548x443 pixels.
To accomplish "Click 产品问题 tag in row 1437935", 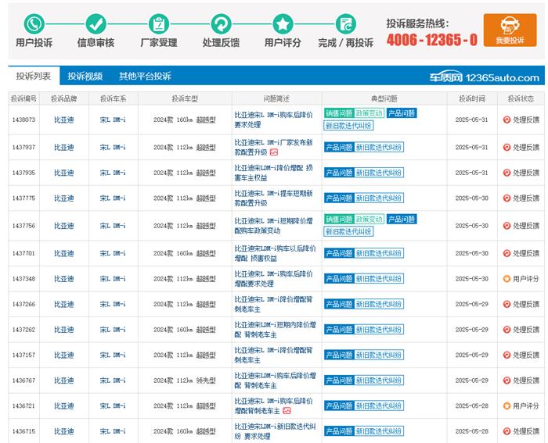I will [x=339, y=173].
